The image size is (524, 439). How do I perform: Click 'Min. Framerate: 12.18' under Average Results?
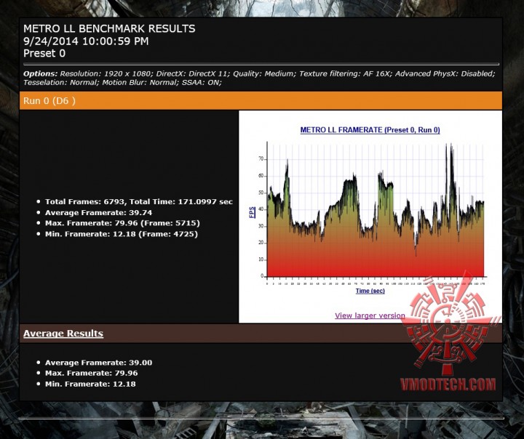(90, 384)
